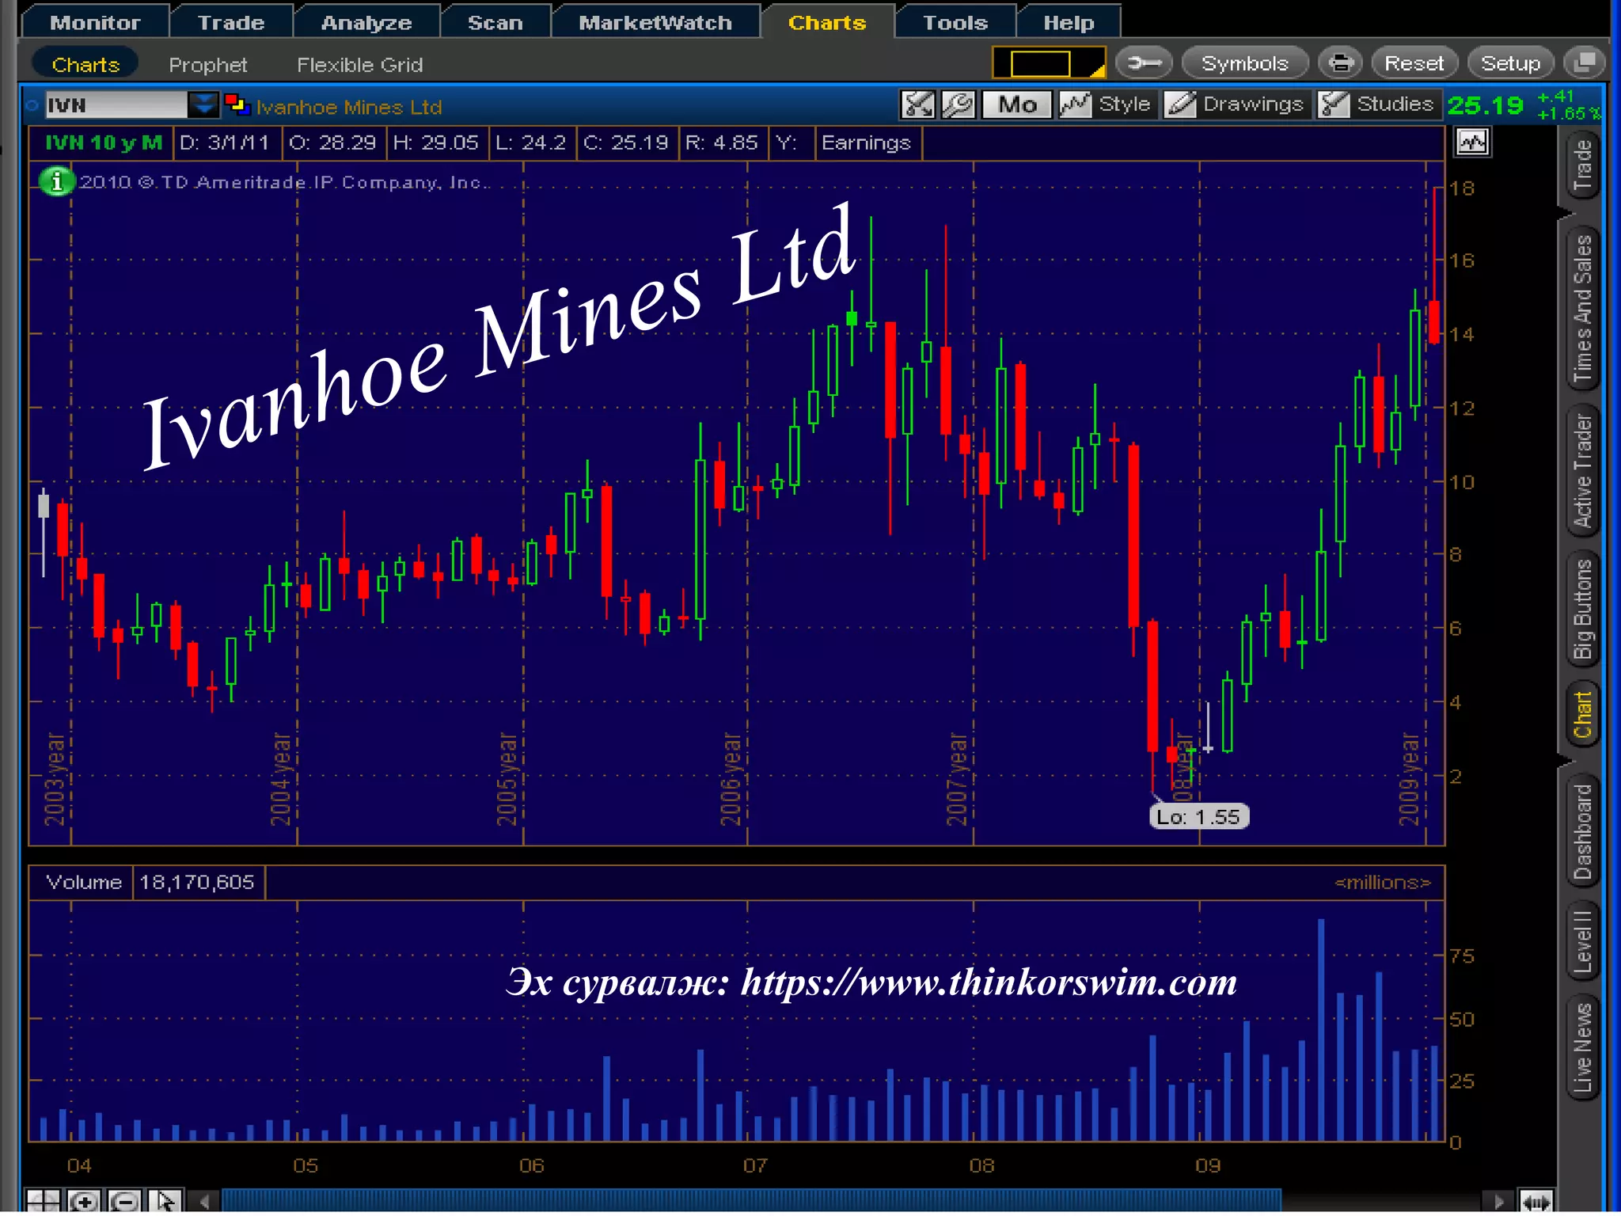The image size is (1621, 1216).
Task: Click the 18,170,605 volume value
Action: [197, 882]
